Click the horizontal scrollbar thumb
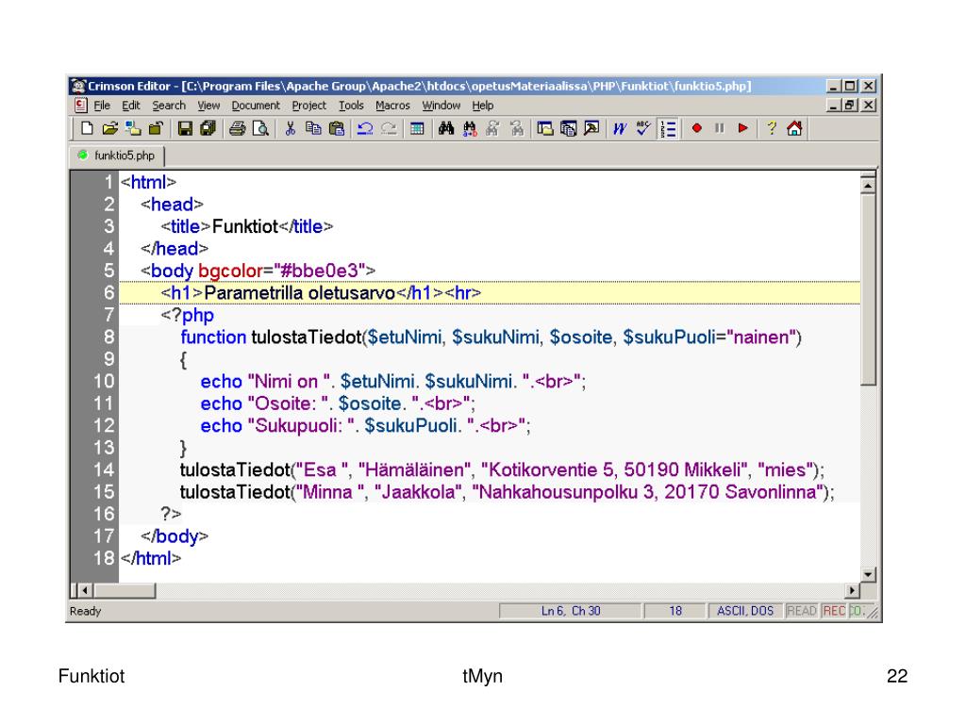 (x=125, y=591)
